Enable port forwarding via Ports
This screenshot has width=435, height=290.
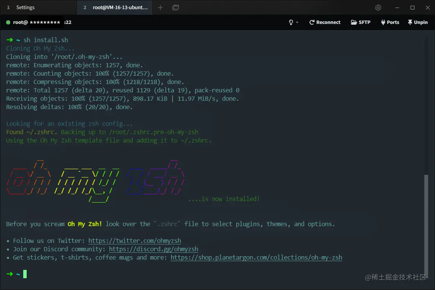pyautogui.click(x=390, y=22)
